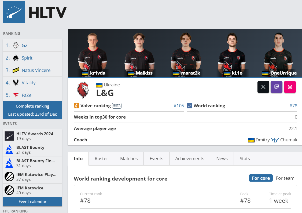Toggle ranking view to For core
Screen dimensions: 302x213
[261, 178]
